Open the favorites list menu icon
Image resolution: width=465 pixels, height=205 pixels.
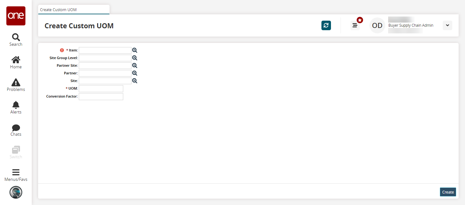(355, 25)
